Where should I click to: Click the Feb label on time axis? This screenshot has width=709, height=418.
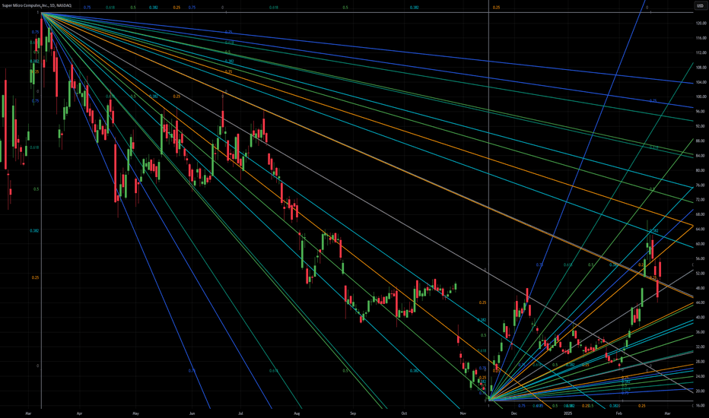click(619, 413)
